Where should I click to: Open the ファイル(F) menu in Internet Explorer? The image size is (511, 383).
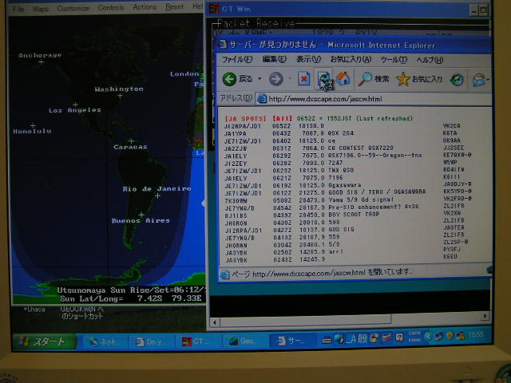[x=237, y=60]
